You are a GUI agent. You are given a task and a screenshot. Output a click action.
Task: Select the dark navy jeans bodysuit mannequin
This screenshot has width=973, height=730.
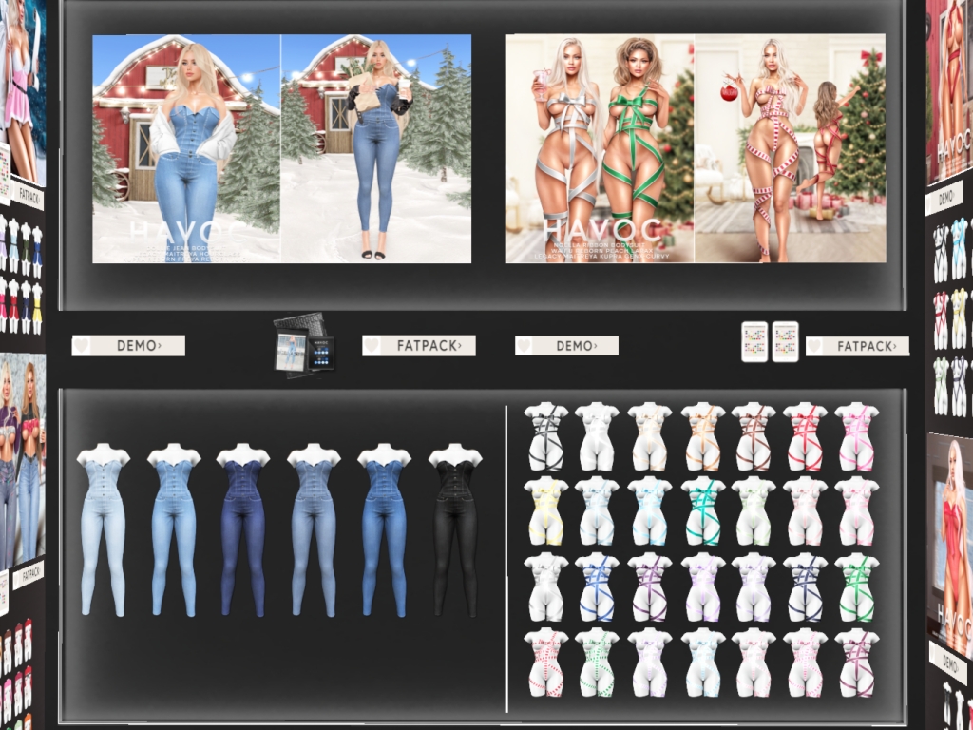pos(244,529)
